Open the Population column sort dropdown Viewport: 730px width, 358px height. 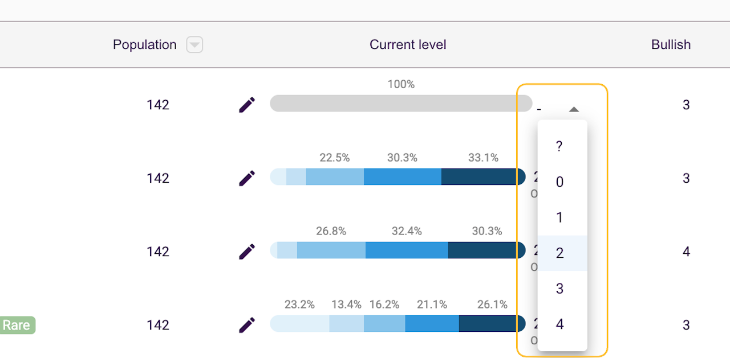(x=194, y=45)
